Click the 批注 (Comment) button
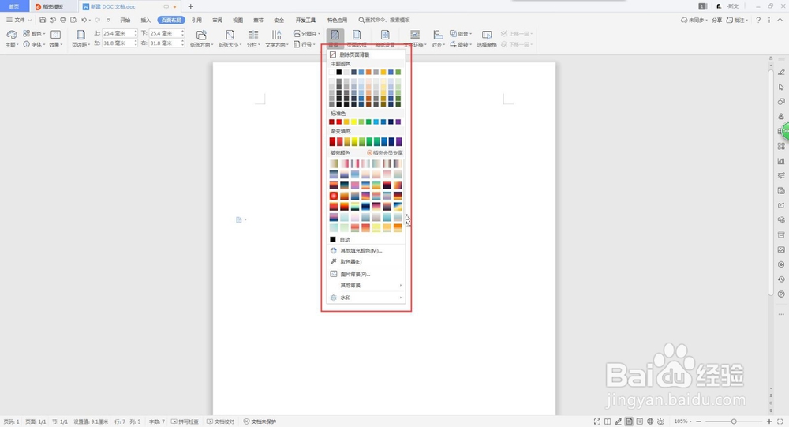 [737, 21]
